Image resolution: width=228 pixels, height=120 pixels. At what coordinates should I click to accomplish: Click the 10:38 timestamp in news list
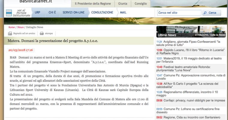159,84
